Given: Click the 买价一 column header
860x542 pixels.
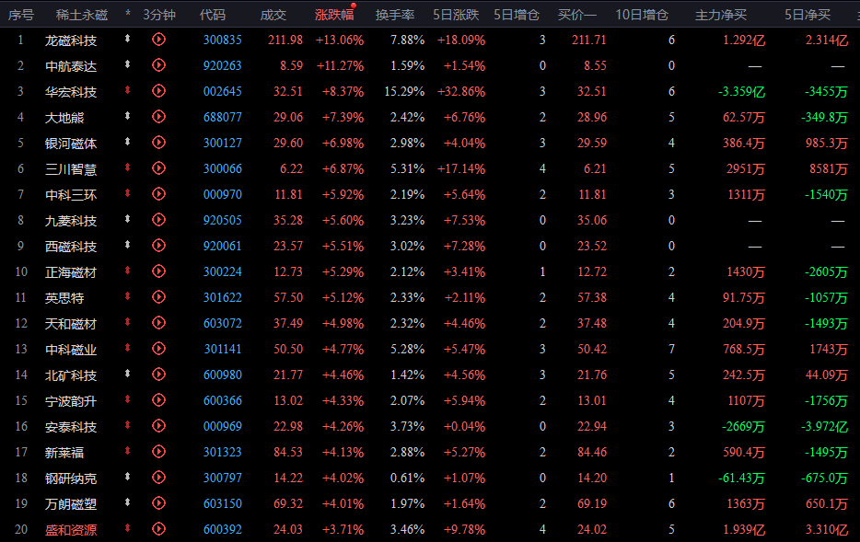Looking at the screenshot, I should [577, 15].
